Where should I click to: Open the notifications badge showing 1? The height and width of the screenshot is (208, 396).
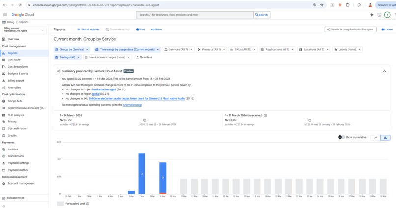[387, 15]
